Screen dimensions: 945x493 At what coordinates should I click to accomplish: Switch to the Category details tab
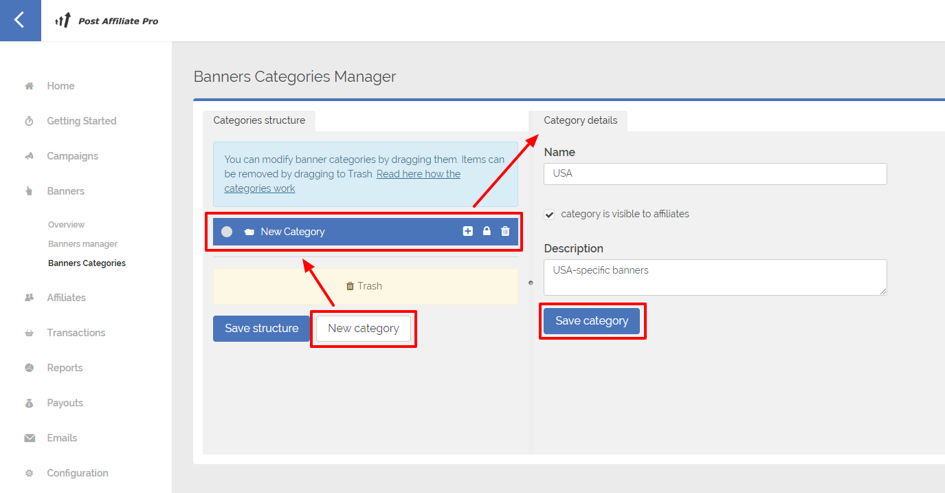(581, 120)
